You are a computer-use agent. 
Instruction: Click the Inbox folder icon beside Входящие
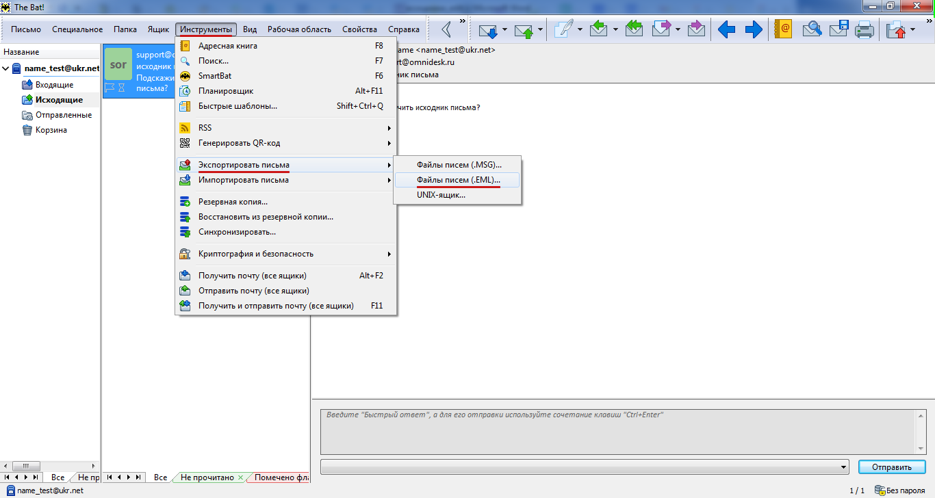click(x=27, y=85)
